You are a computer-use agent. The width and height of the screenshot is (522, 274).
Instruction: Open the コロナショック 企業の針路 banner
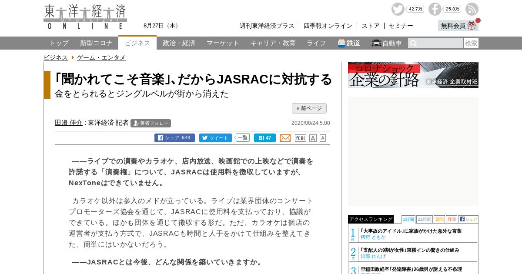[x=413, y=75]
